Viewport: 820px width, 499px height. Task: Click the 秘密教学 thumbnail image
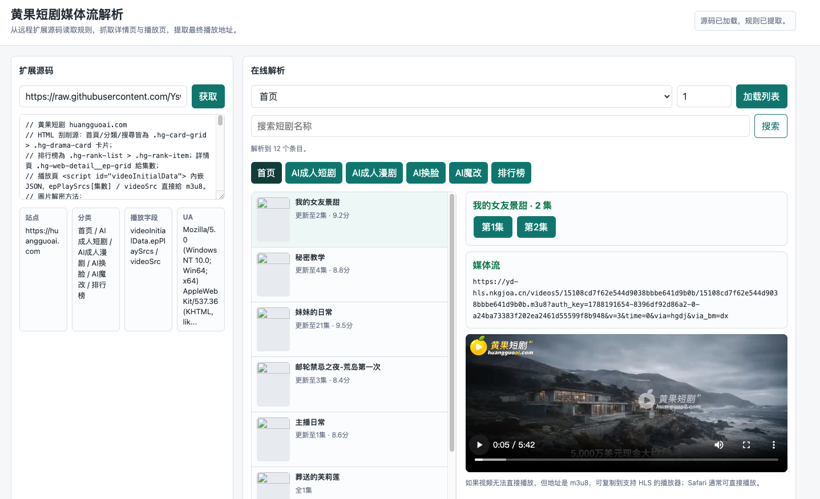tap(273, 275)
